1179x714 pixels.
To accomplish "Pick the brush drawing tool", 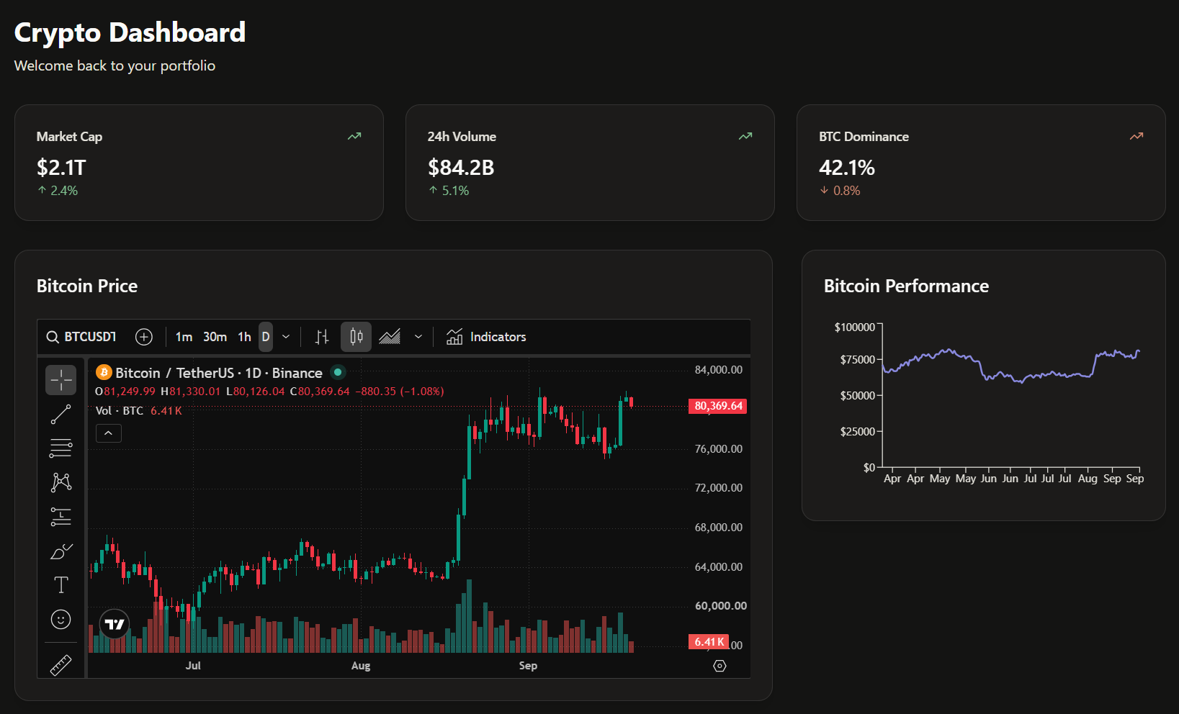I will (61, 551).
